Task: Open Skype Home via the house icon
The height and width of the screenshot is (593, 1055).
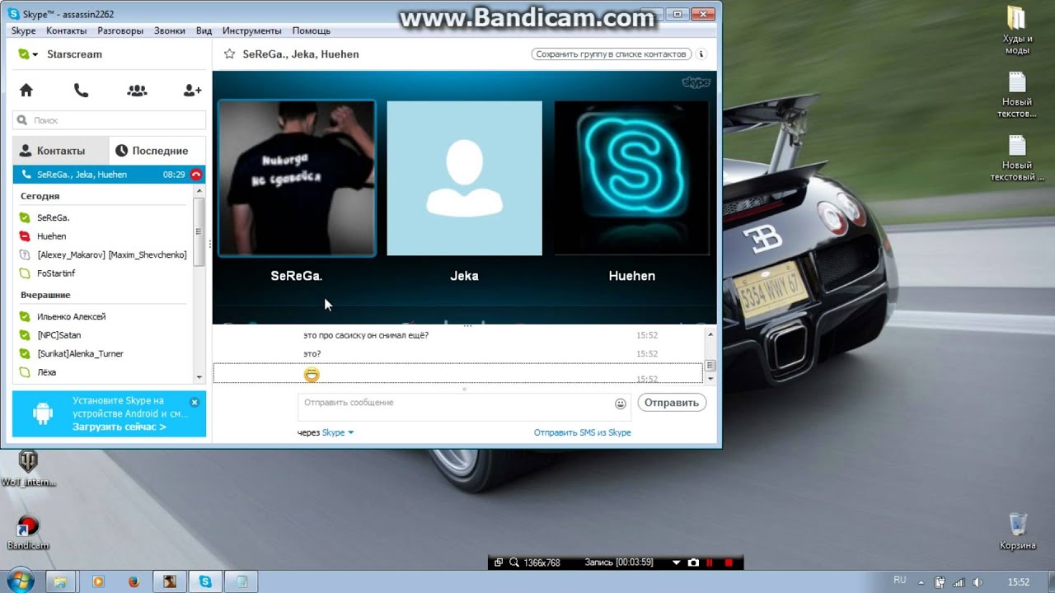Action: click(26, 91)
